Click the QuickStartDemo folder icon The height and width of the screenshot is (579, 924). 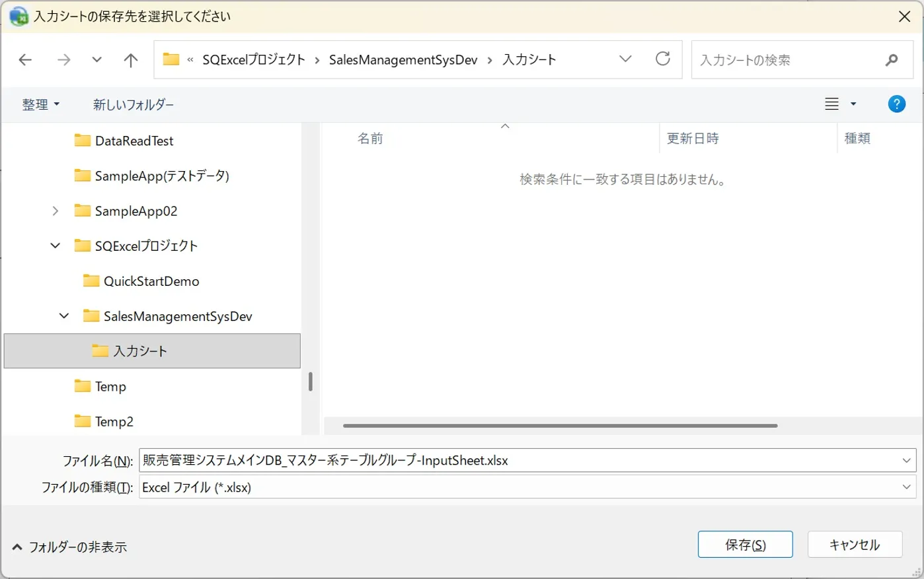[91, 281]
